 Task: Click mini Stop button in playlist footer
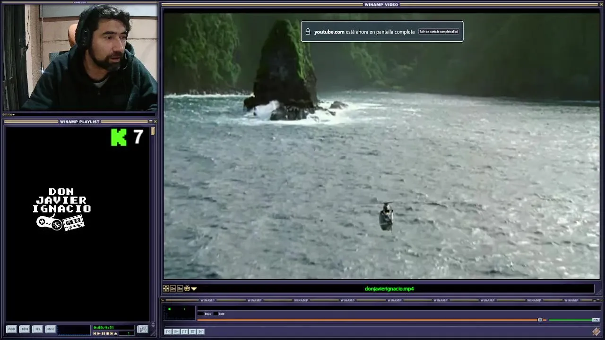tap(107, 333)
